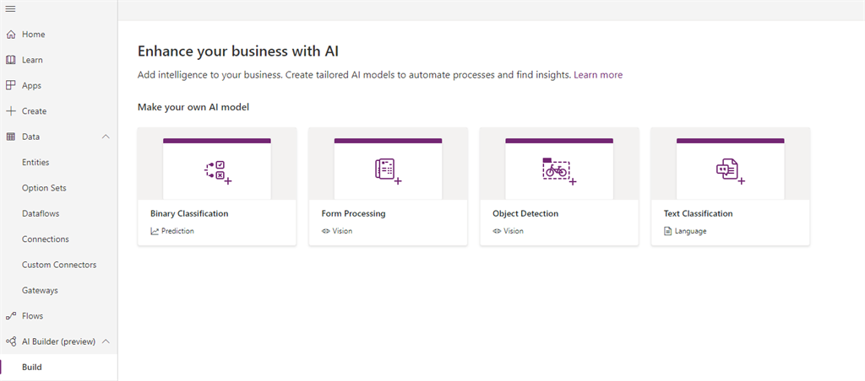
Task: Collapse the Data section chevron
Action: point(106,137)
